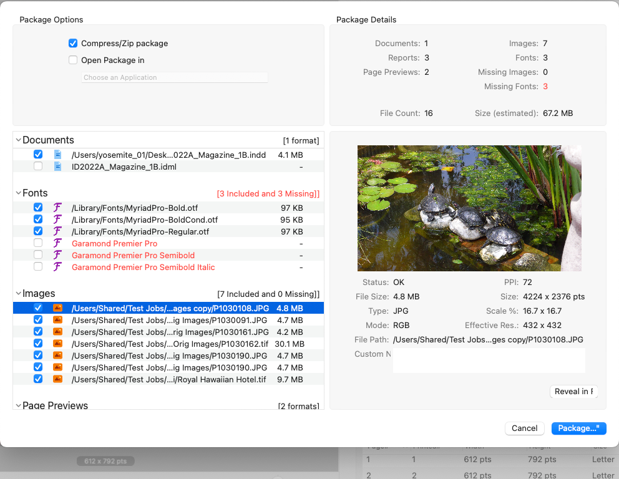Click the Custom Name text field
This screenshot has width=619, height=479.
[x=489, y=360]
